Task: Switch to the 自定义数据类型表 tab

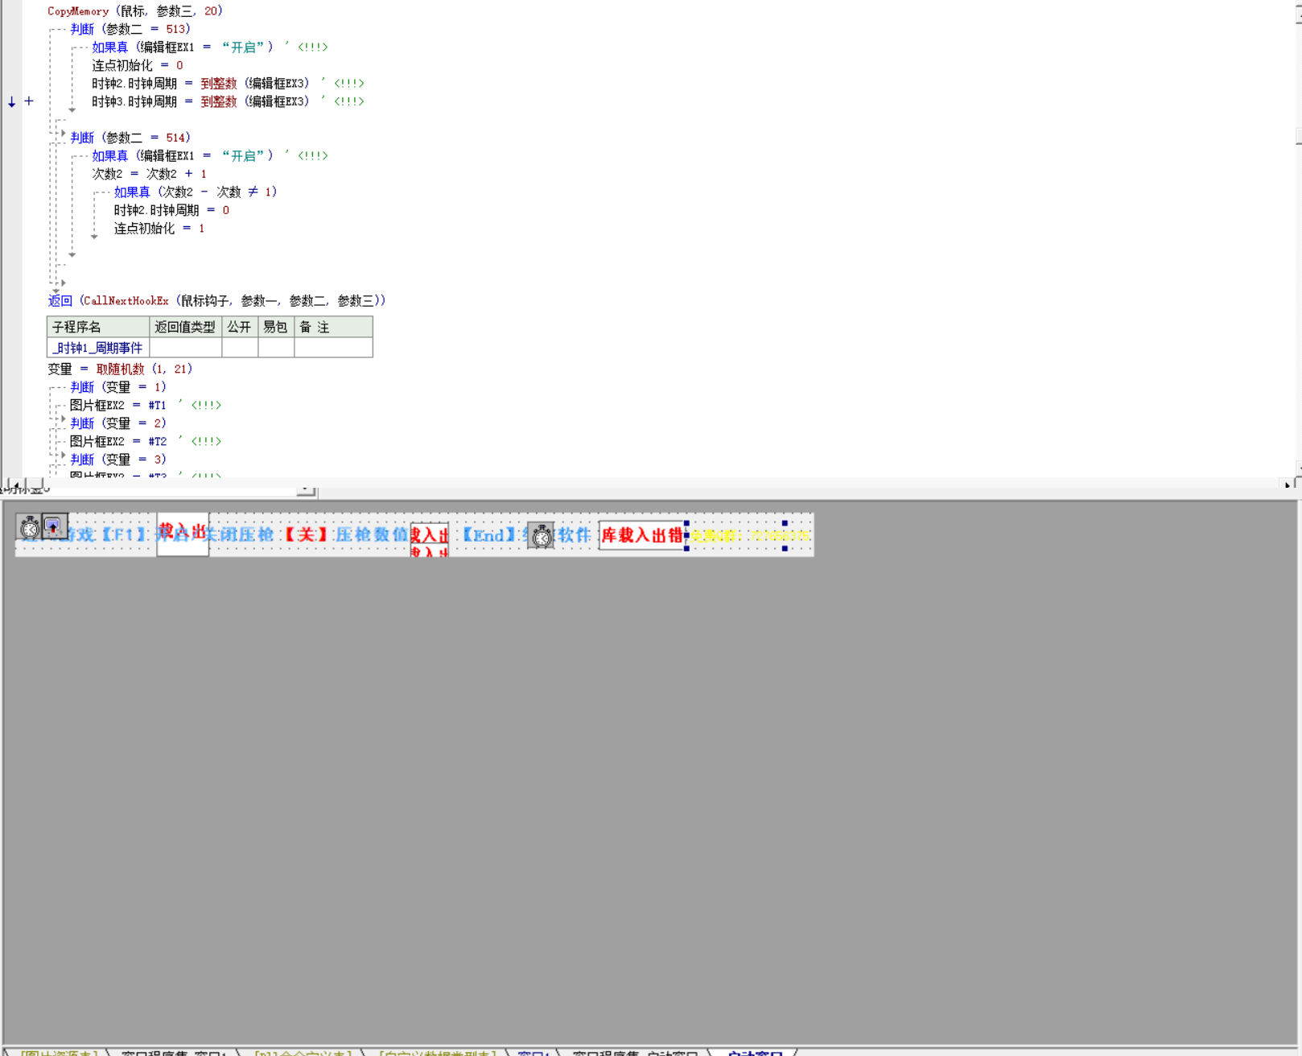Action: coord(438,1053)
